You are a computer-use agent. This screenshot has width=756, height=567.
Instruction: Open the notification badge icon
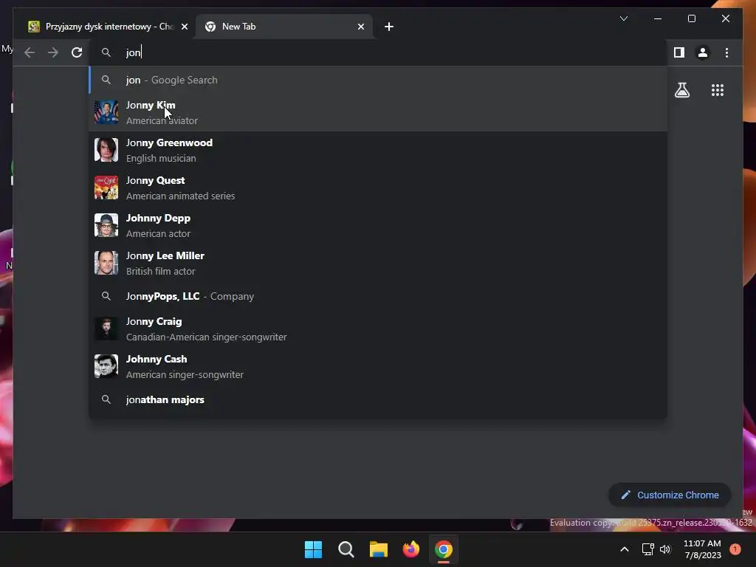pyautogui.click(x=735, y=549)
